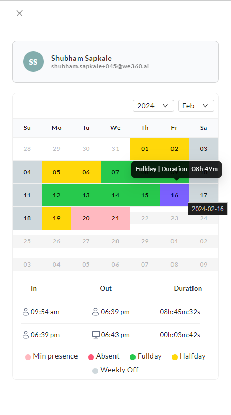Open the 2024 year dropdown
Screen dimensions: 231x415
153,106
